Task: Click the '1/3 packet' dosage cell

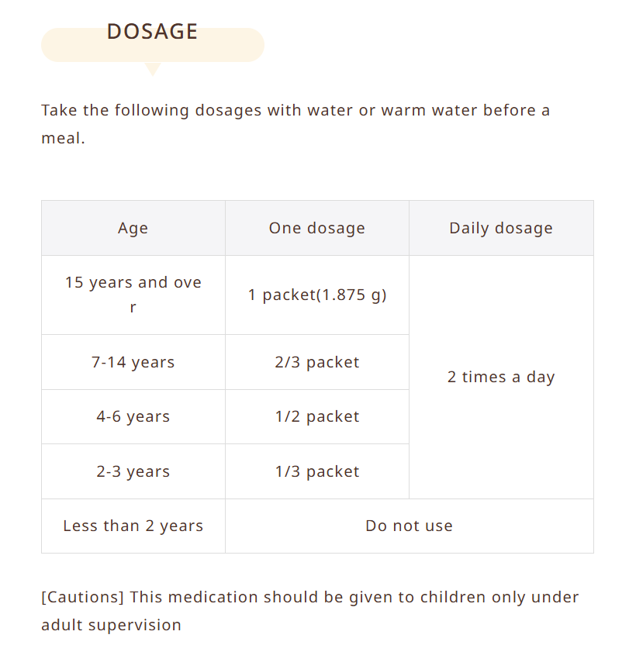Action: click(316, 471)
